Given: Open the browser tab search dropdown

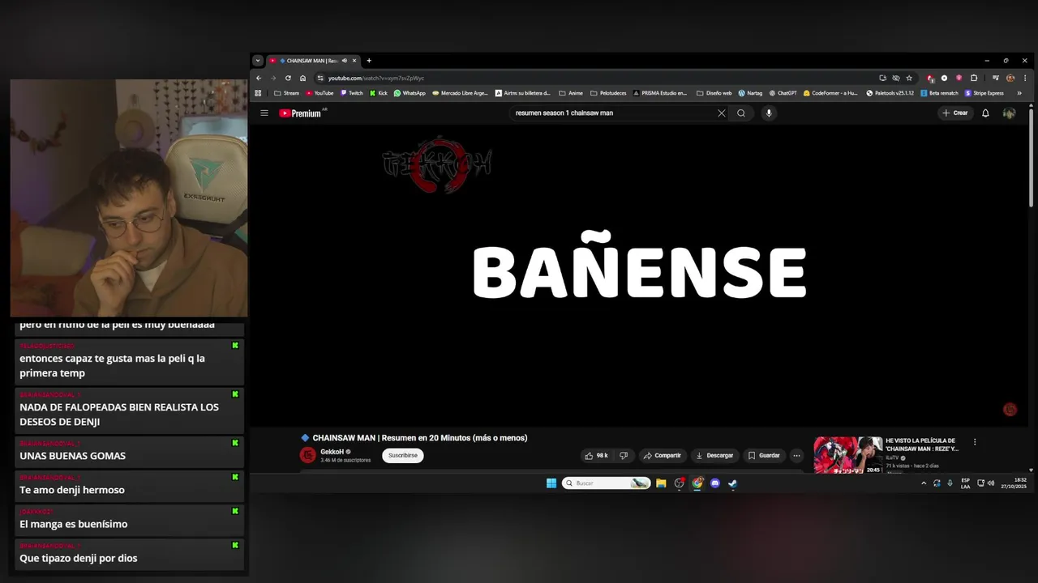Looking at the screenshot, I should [258, 61].
